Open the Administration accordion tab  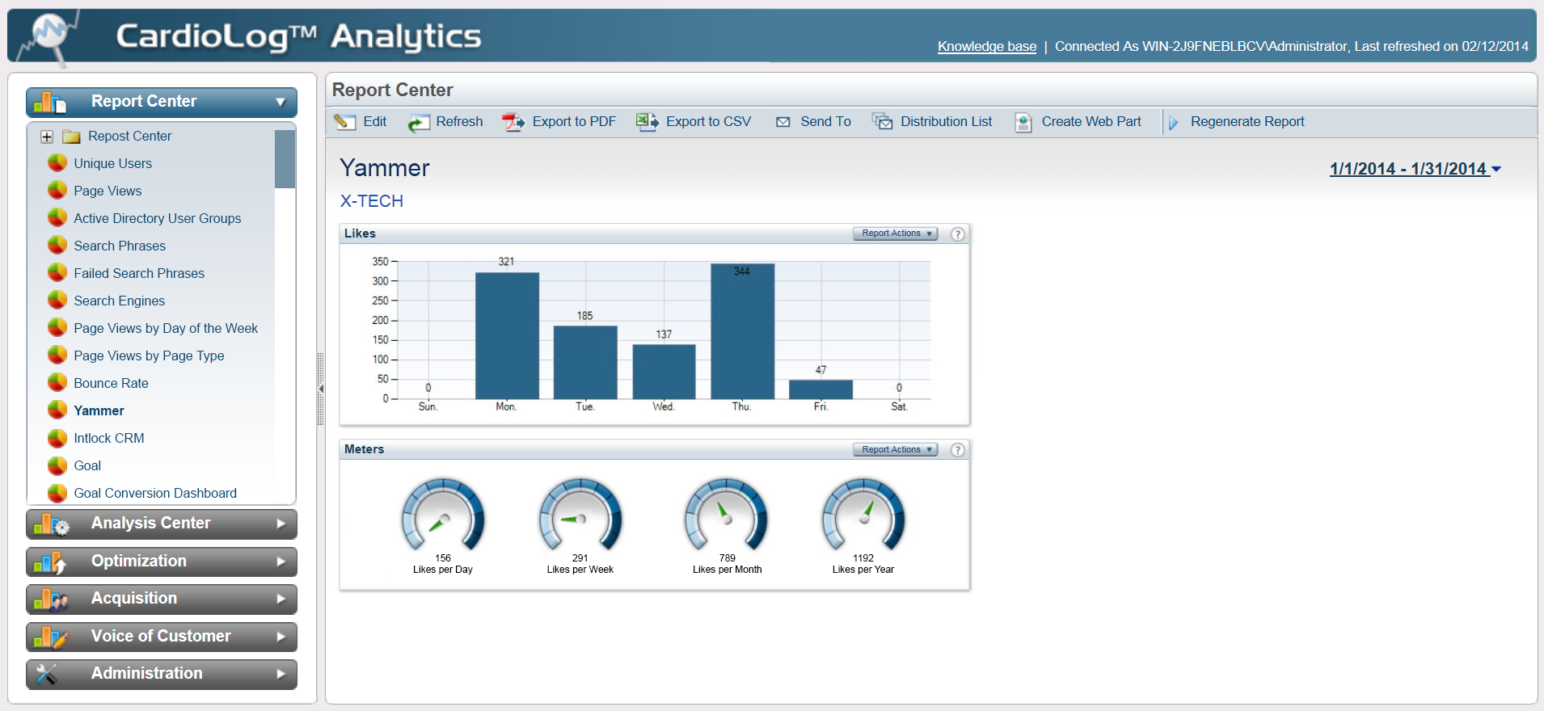(x=162, y=674)
